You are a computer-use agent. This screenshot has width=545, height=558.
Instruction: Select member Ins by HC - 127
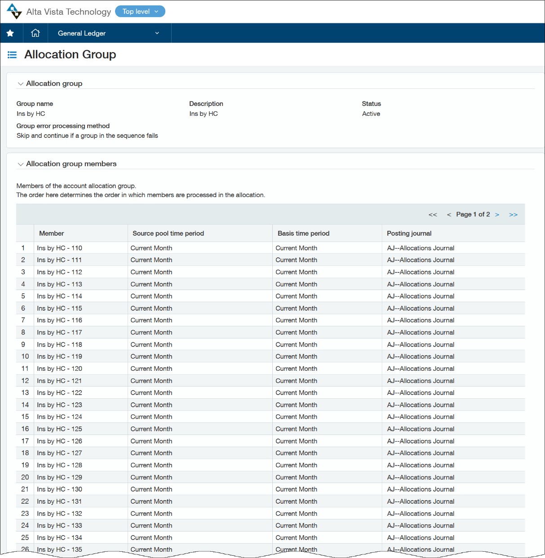coord(60,453)
